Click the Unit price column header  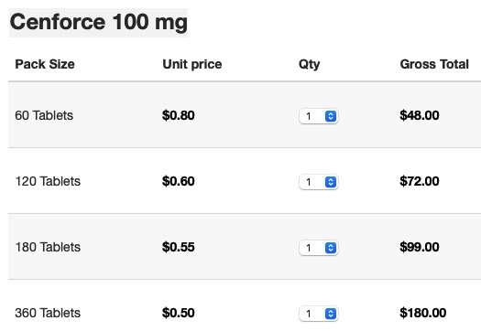(192, 64)
